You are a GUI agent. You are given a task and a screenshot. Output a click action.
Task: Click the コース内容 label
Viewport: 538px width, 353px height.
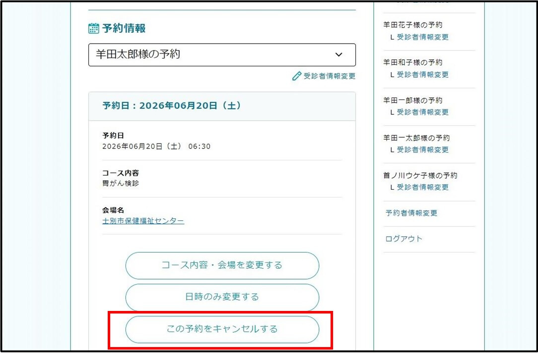121,173
